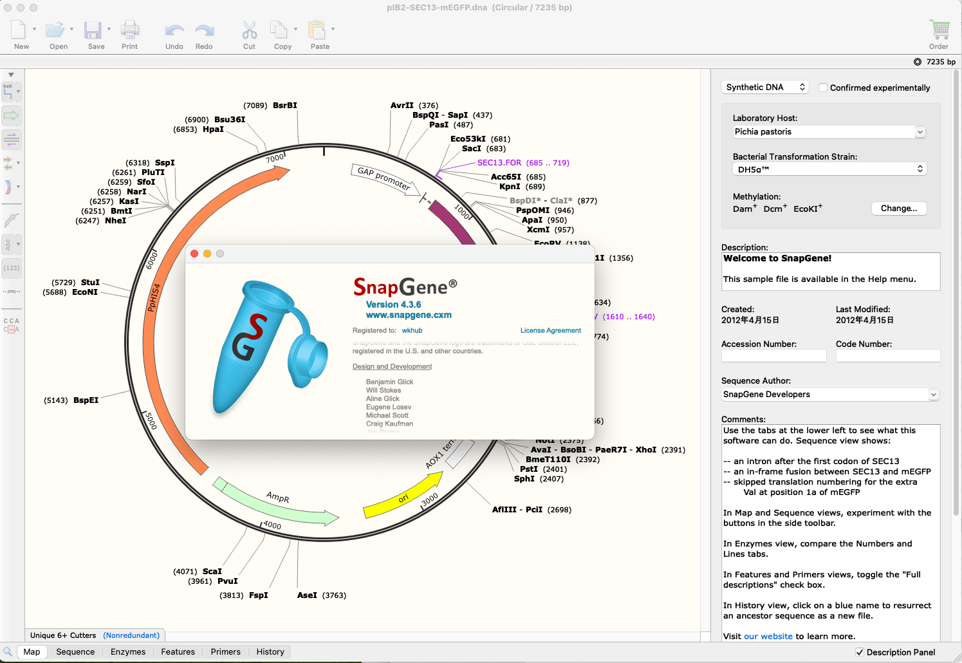Click the BsrBI (7089) enzyme label
Image resolution: width=962 pixels, height=663 pixels.
pyautogui.click(x=270, y=106)
